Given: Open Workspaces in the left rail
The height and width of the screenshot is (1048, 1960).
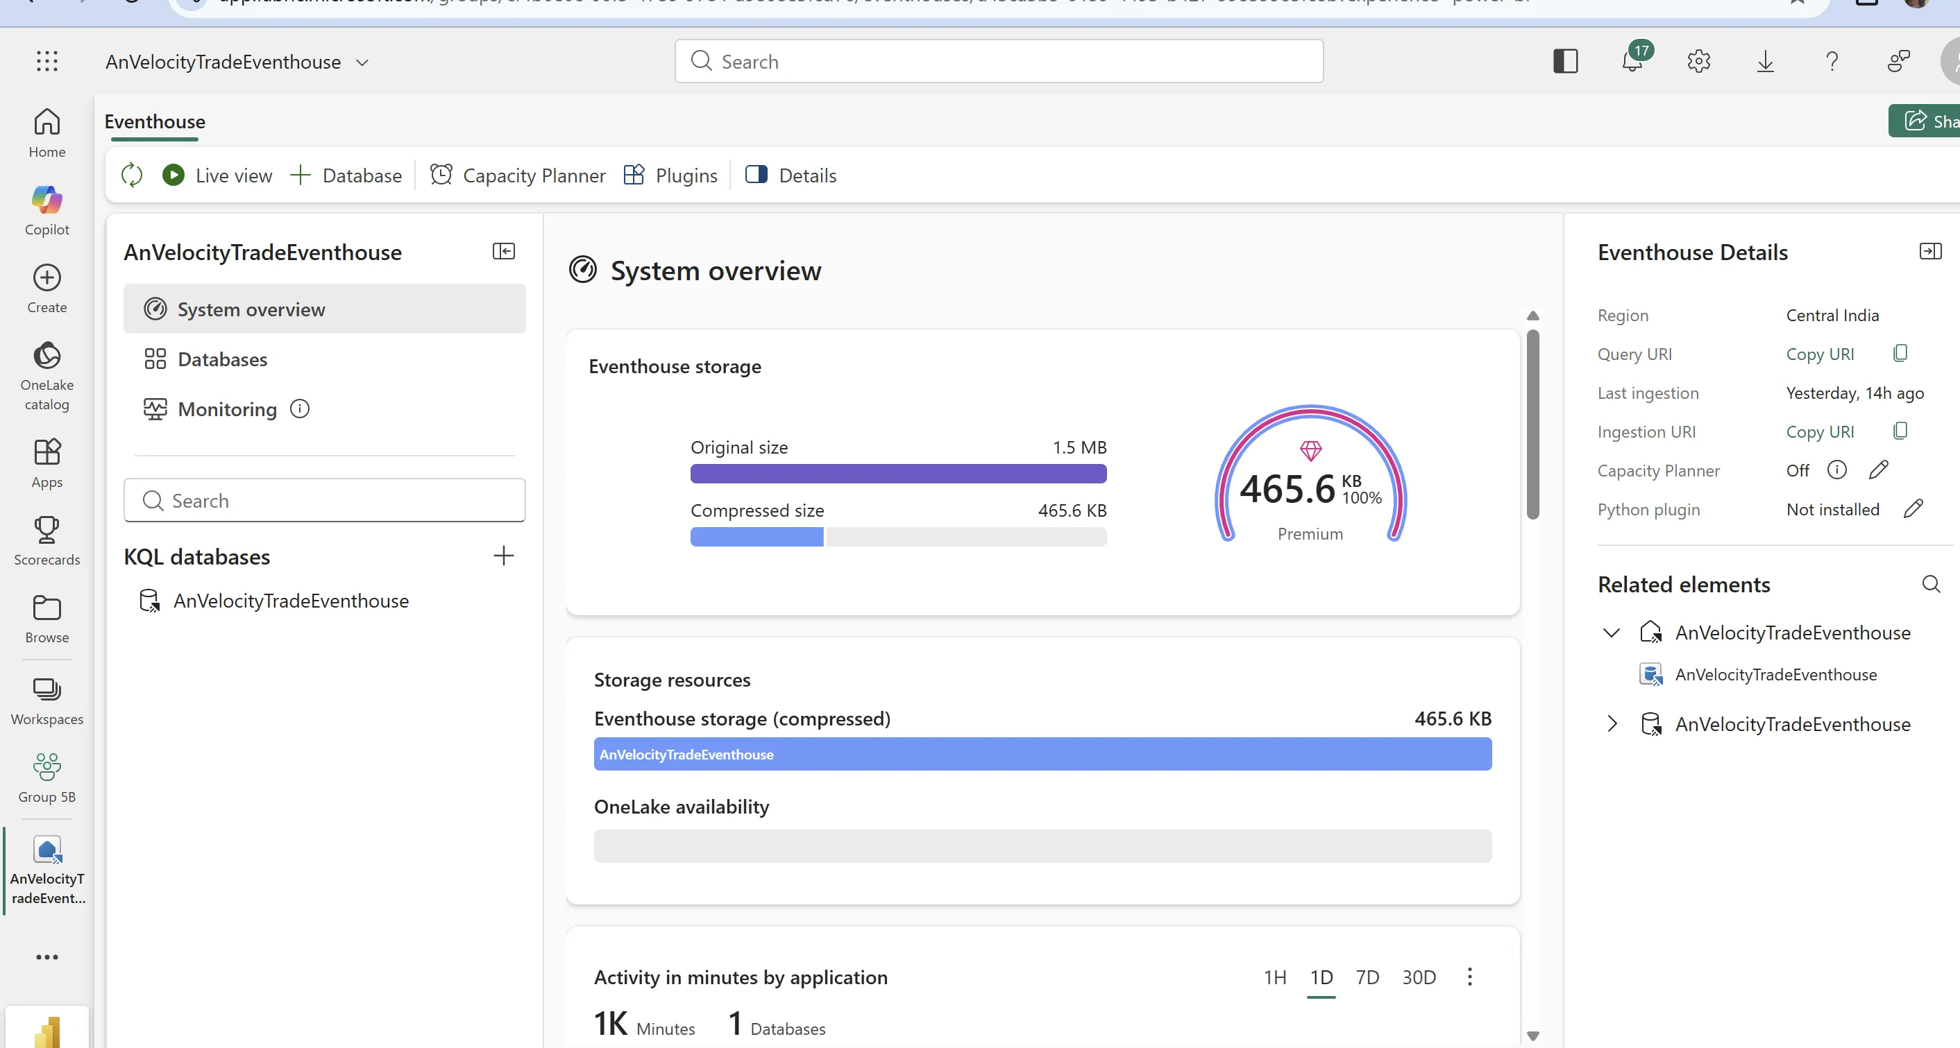Looking at the screenshot, I should coord(47,701).
